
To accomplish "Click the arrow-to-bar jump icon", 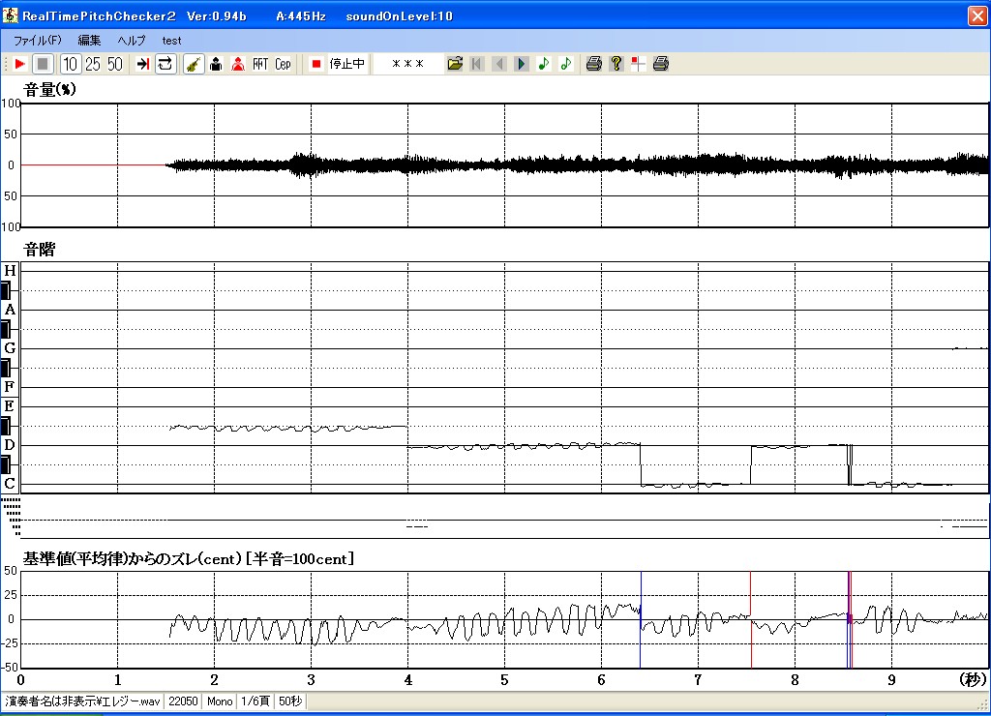I will click(143, 64).
